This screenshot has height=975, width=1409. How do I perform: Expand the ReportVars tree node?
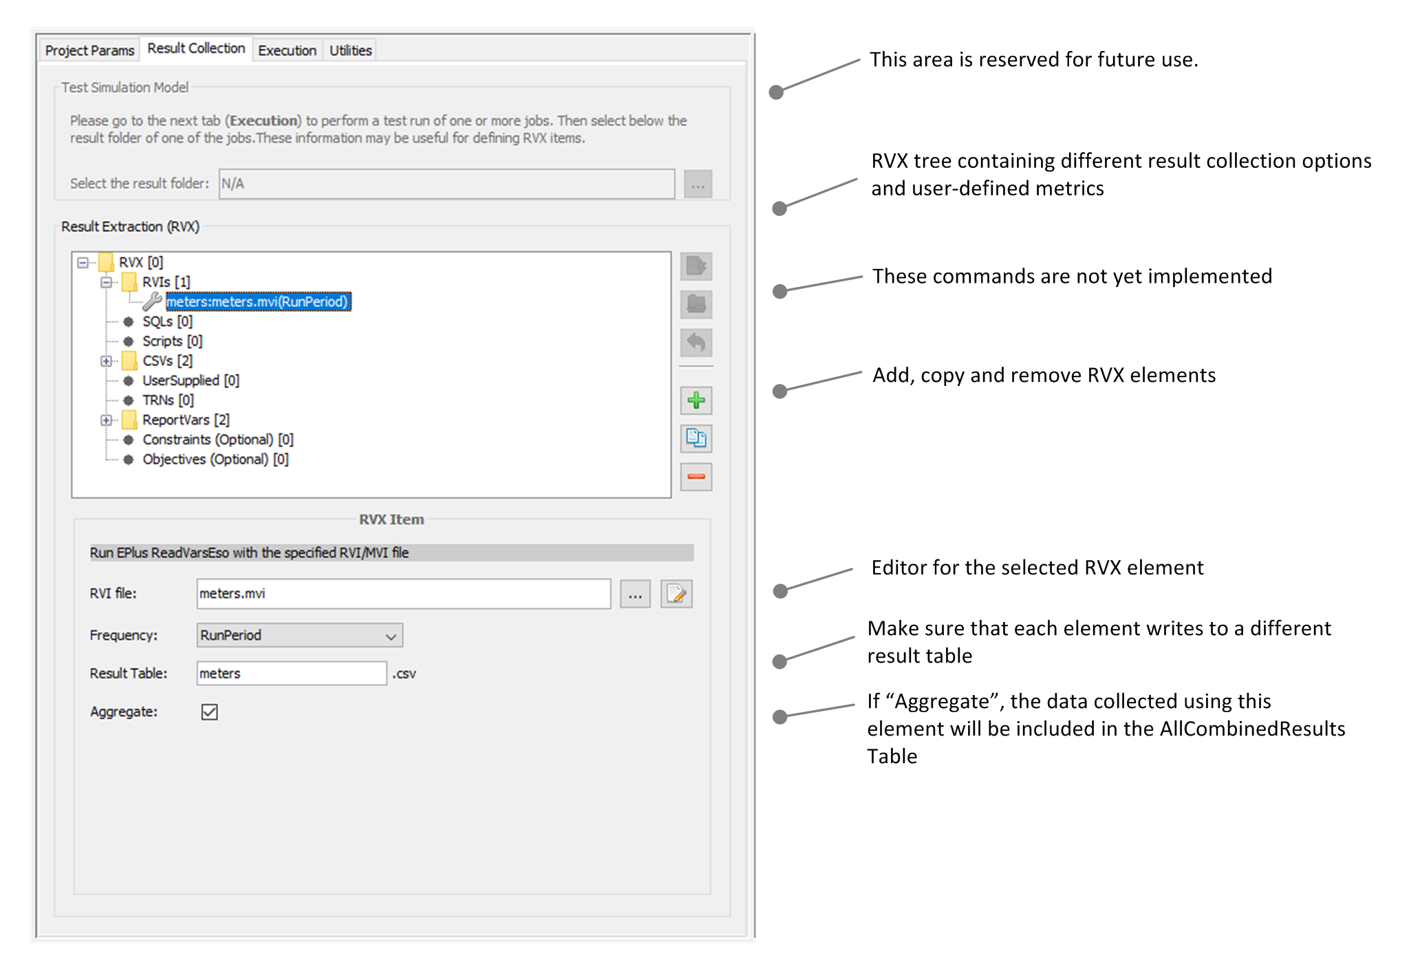click(x=106, y=420)
